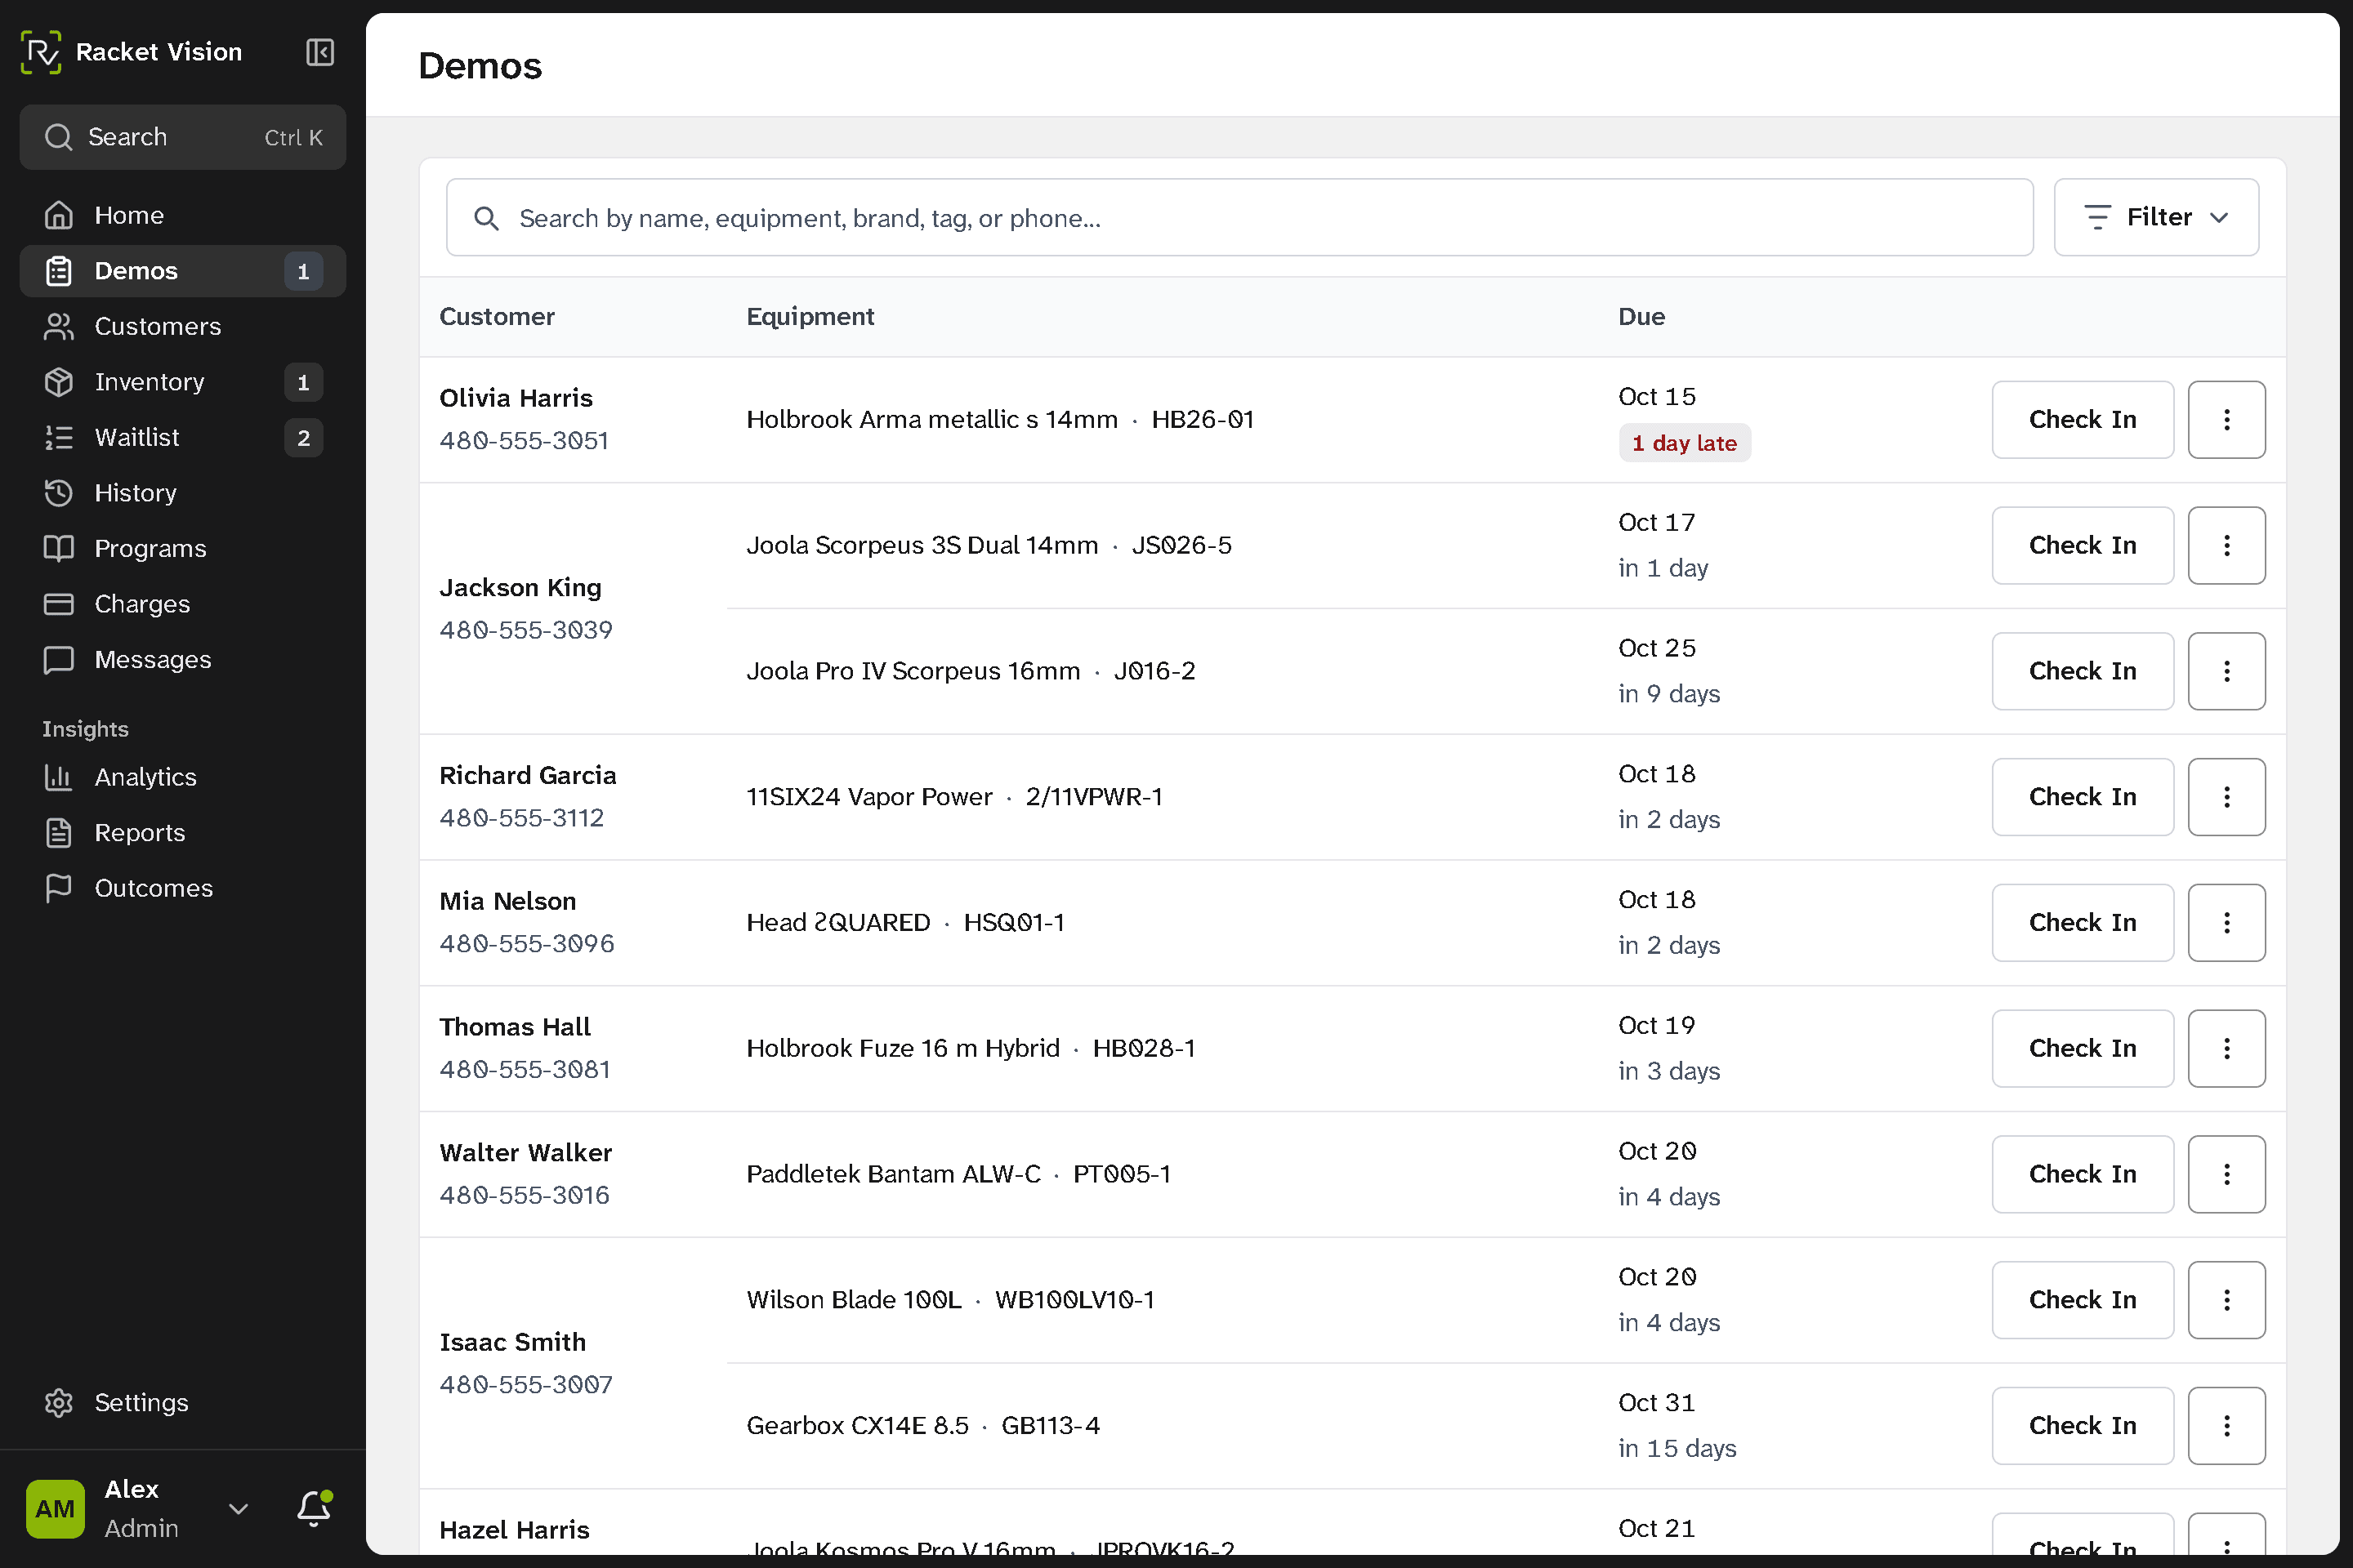The image size is (2353, 1568).
Task: Focus the demos search by name field
Action: point(1239,217)
